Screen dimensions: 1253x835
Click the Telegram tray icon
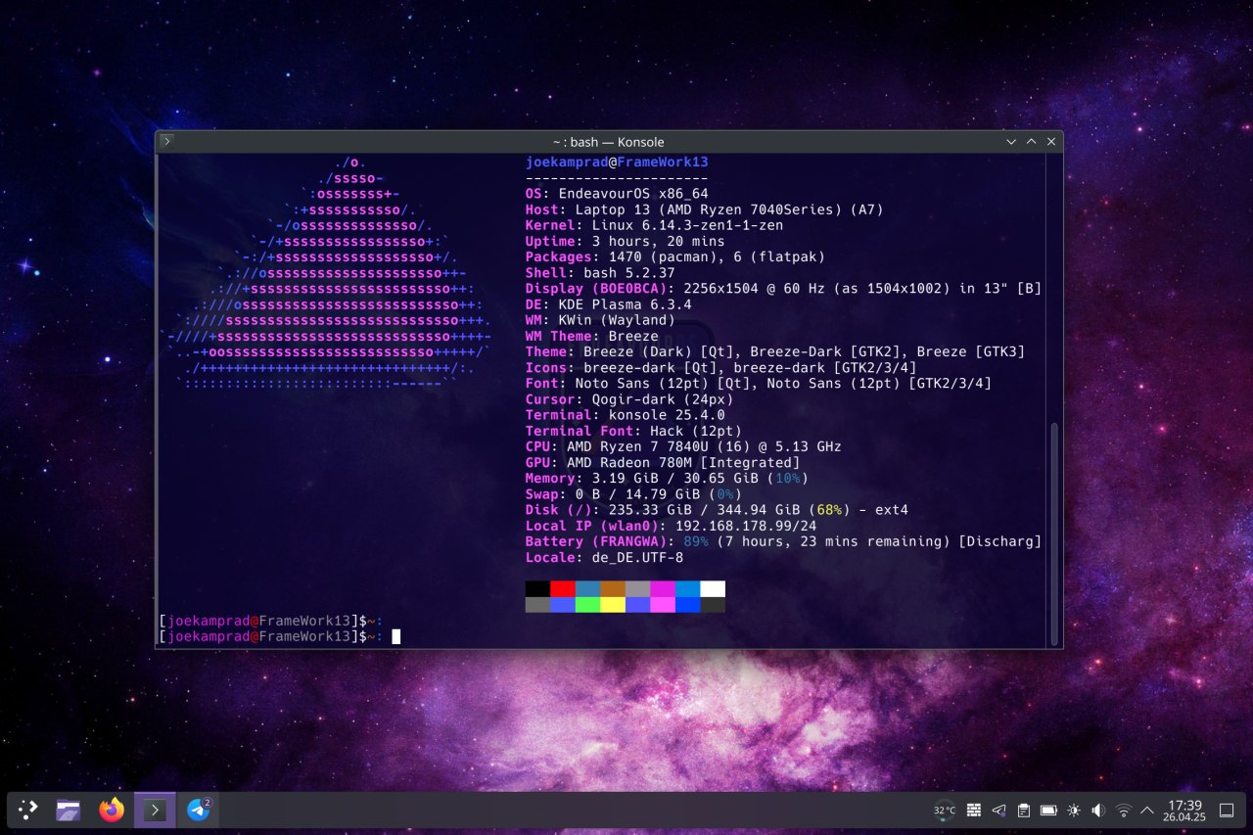click(x=998, y=811)
